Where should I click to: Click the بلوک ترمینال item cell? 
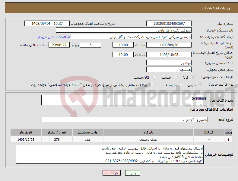pyautogui.click(x=148, y=140)
